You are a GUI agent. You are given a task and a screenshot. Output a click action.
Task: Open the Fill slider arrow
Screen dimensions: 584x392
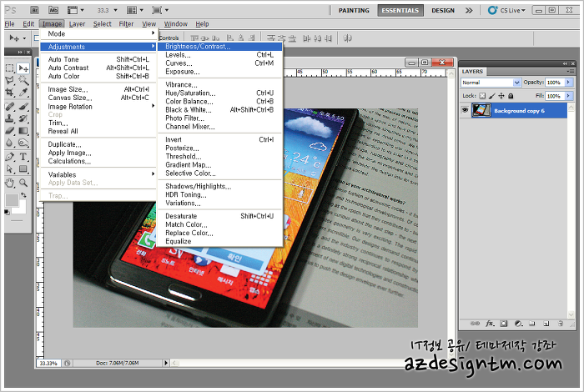point(568,96)
